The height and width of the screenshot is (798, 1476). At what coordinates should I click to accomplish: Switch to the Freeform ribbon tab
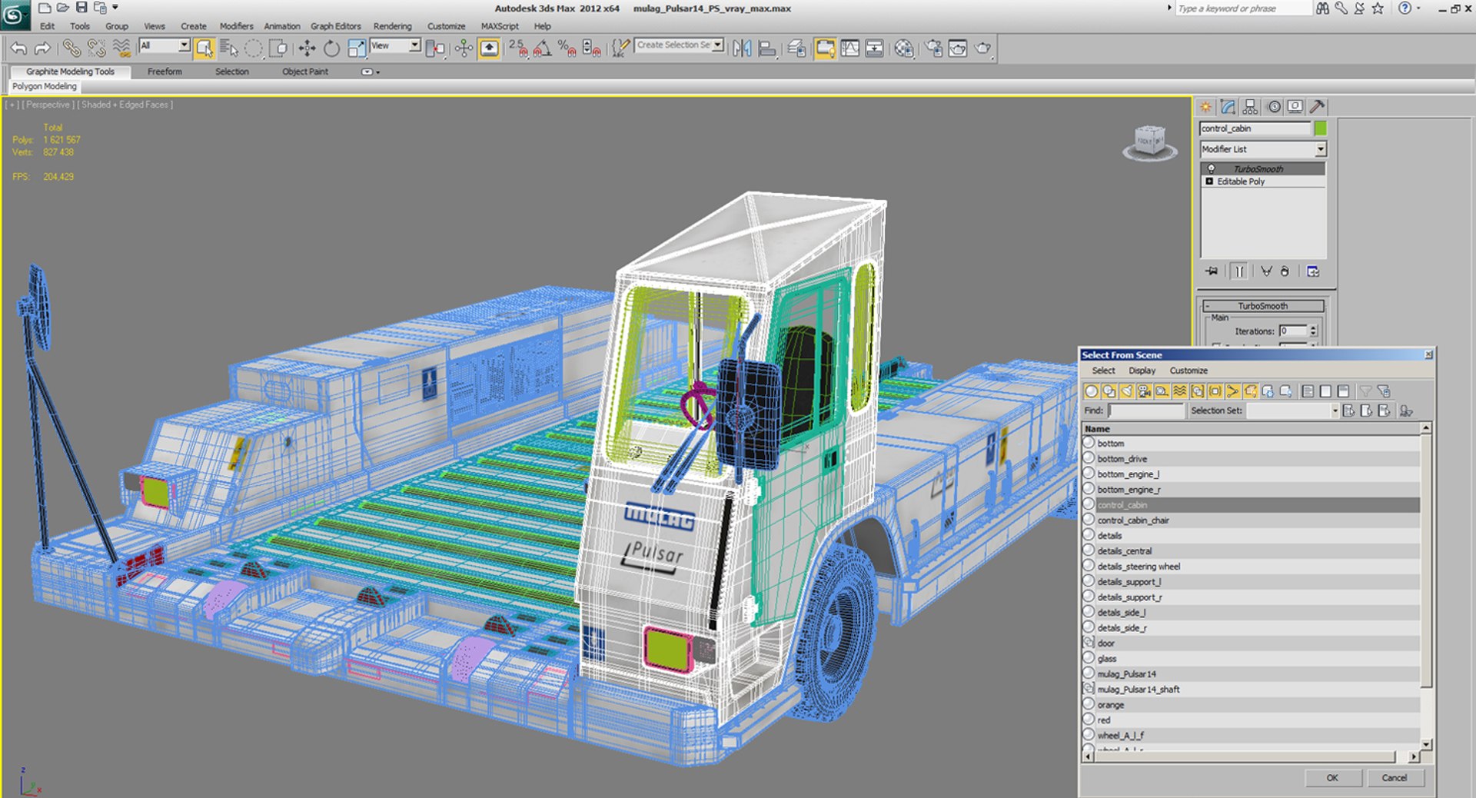click(x=165, y=71)
